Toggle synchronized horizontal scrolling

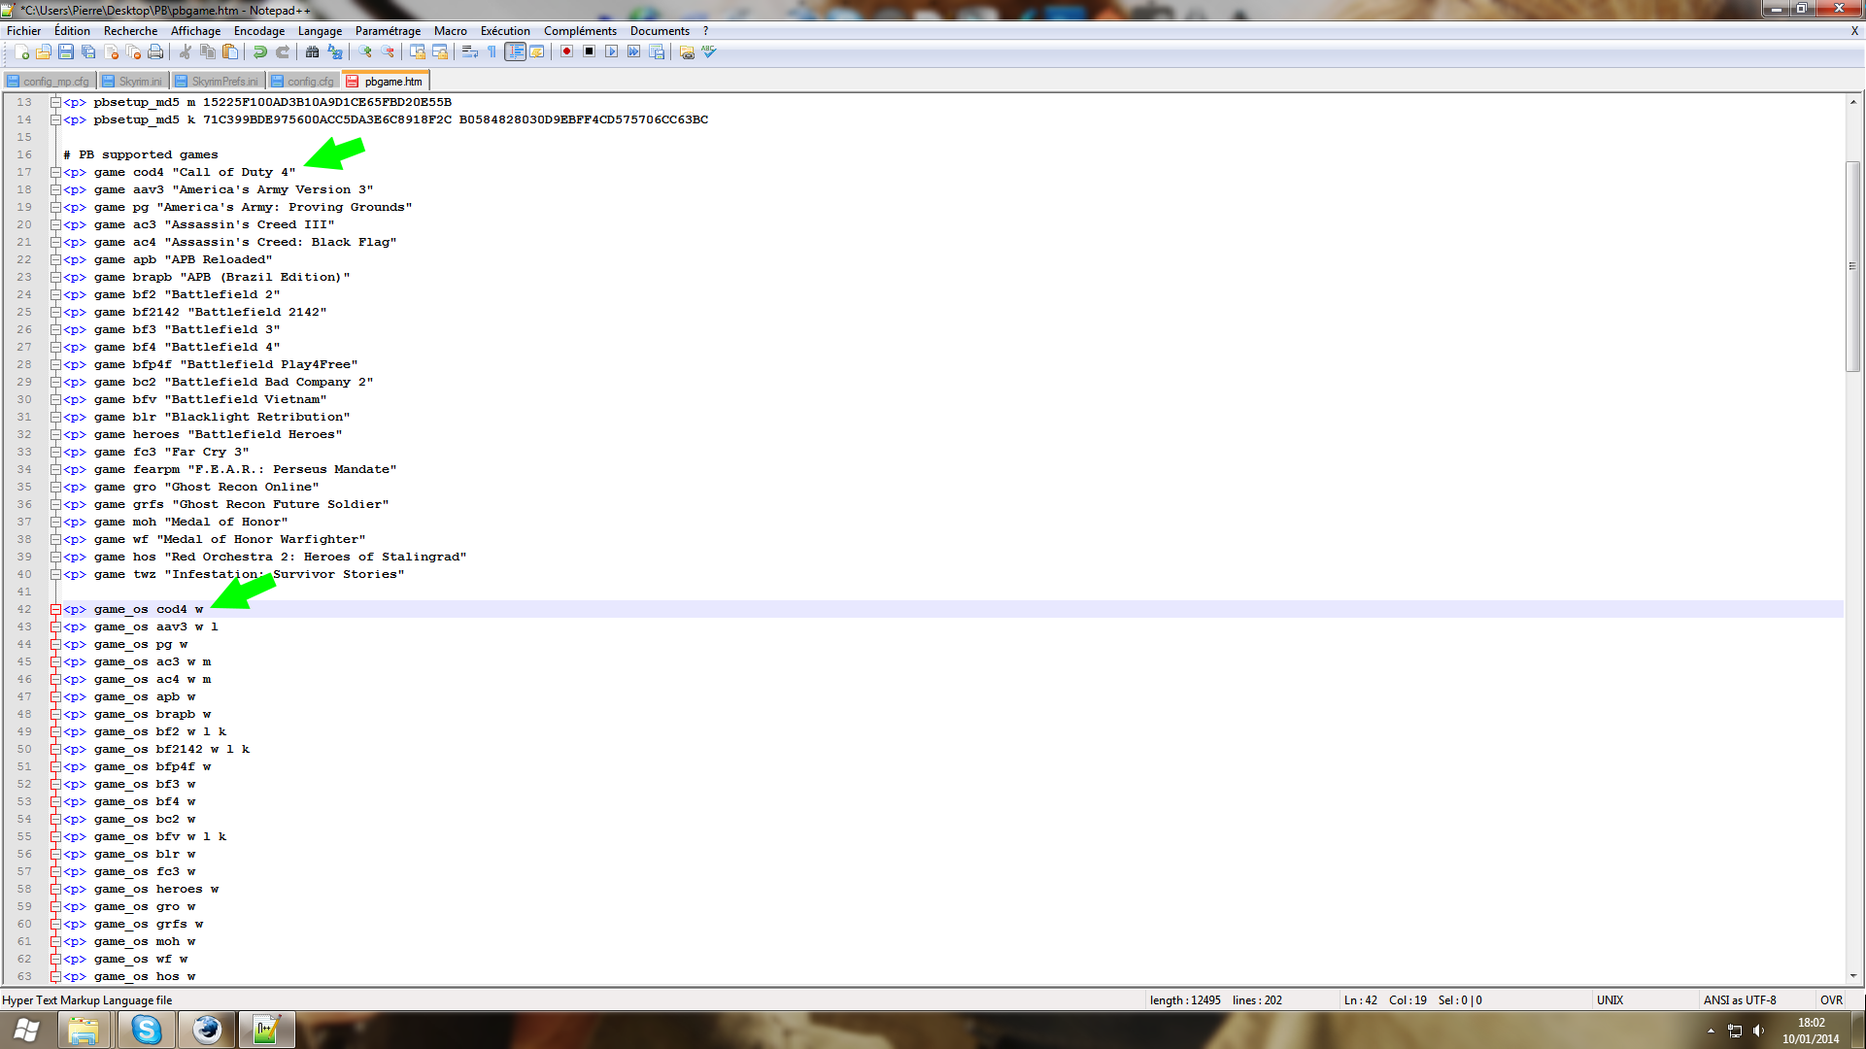[440, 52]
